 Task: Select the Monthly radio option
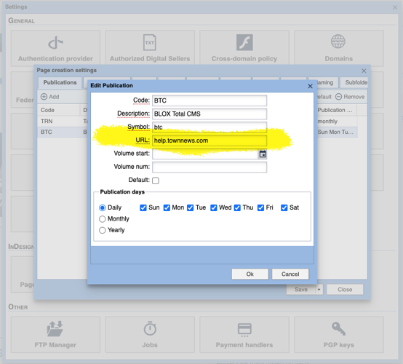click(x=103, y=219)
